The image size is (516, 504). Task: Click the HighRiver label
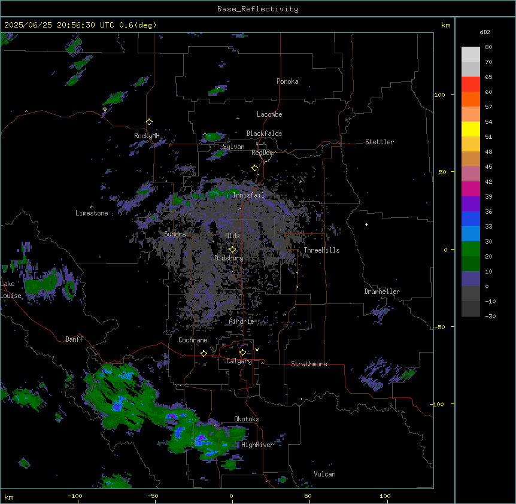coord(257,445)
